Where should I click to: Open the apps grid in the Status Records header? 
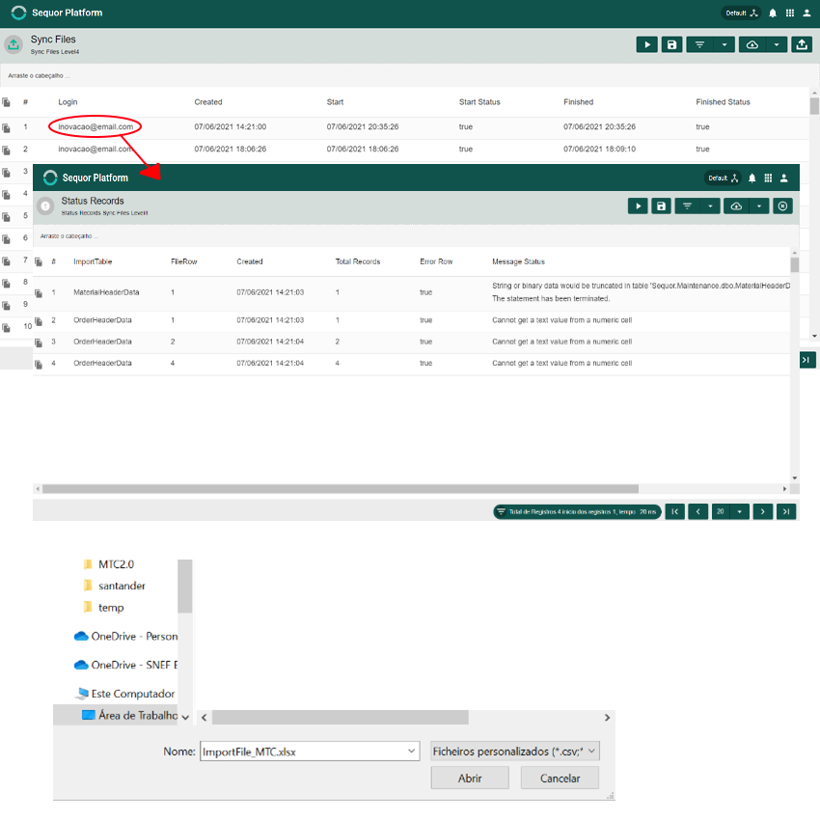click(x=768, y=178)
